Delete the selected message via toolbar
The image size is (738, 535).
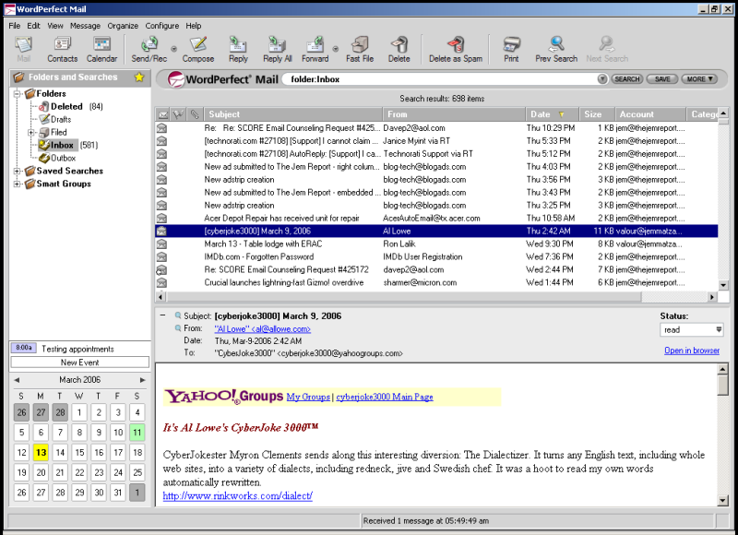[x=399, y=49]
